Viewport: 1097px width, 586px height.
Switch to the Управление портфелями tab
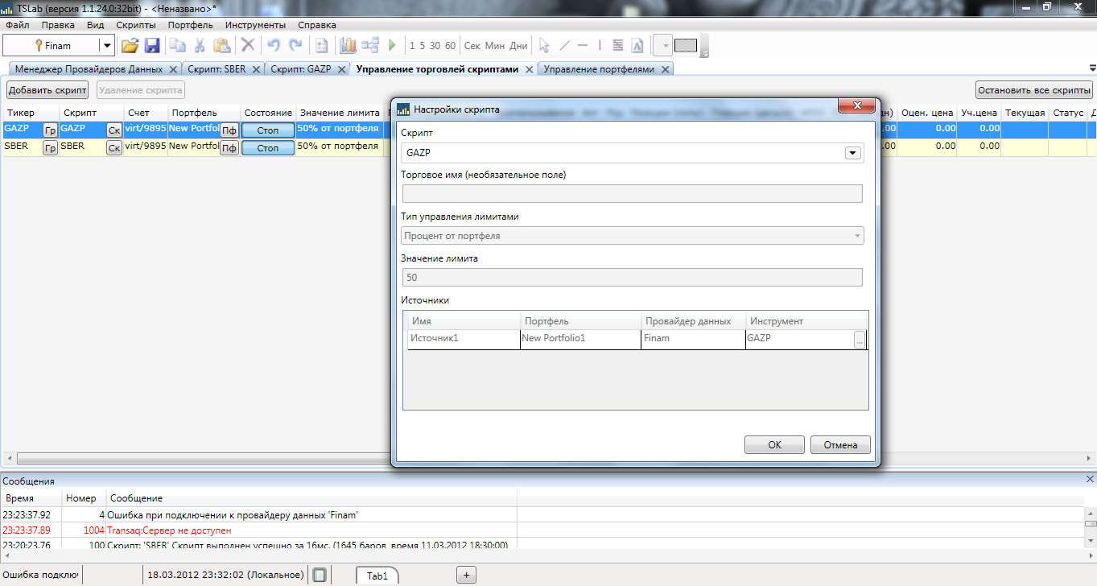(599, 69)
